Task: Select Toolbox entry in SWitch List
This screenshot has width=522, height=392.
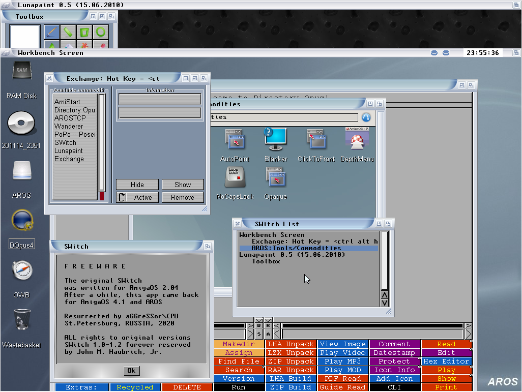Action: 309,261
